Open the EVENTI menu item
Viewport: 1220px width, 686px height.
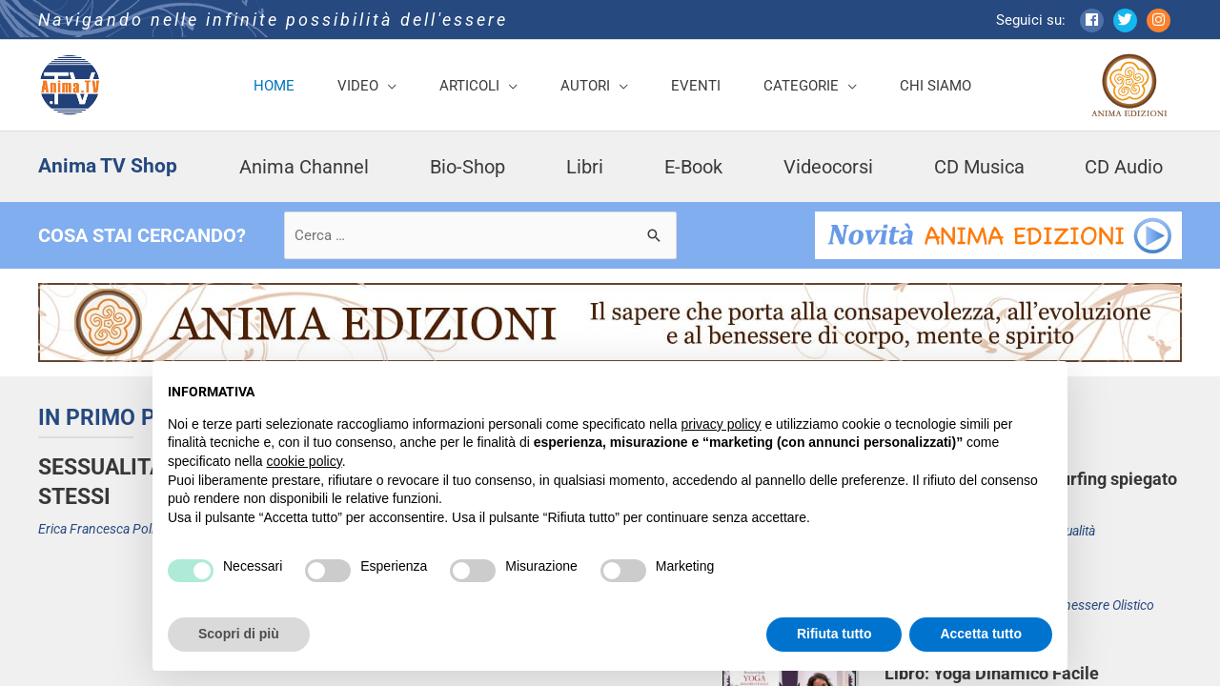pos(696,86)
